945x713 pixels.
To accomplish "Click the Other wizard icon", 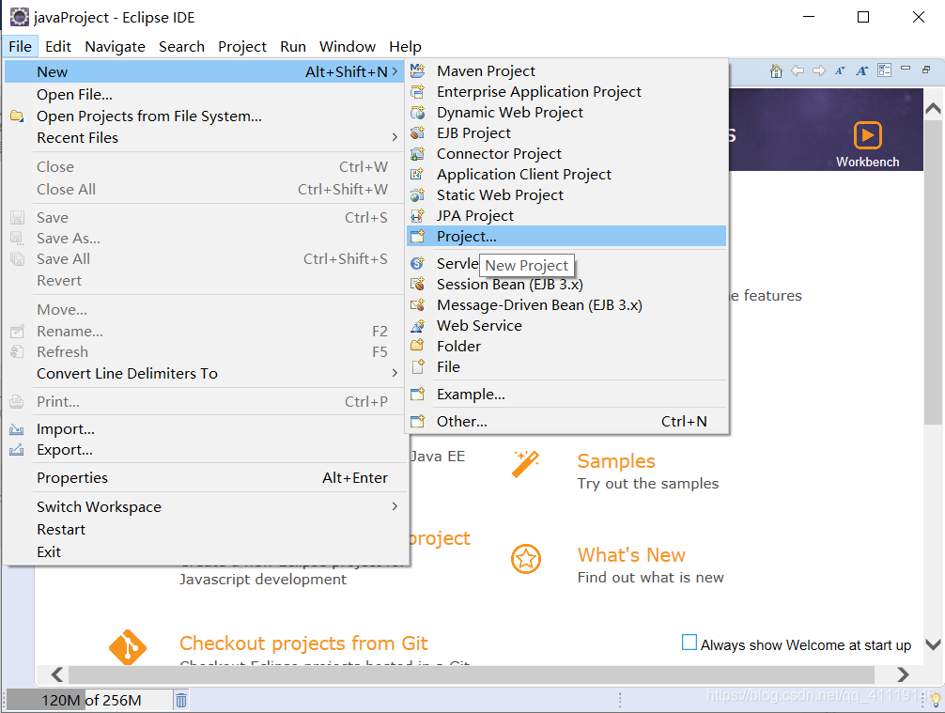I will coord(418,421).
